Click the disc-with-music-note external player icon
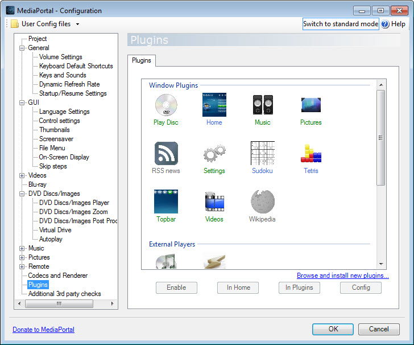This screenshot has width=414, height=345. [166, 261]
